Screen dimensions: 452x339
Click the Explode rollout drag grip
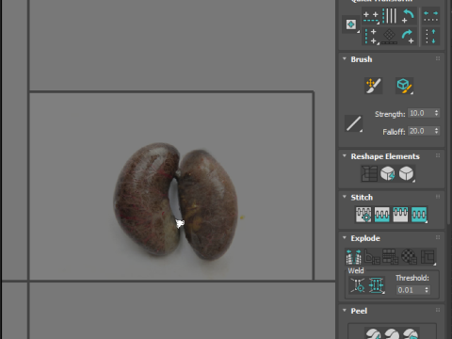(438, 237)
